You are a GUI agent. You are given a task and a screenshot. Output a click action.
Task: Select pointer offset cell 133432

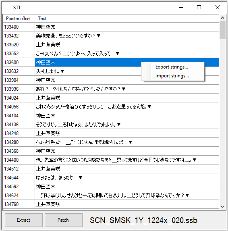click(x=19, y=36)
